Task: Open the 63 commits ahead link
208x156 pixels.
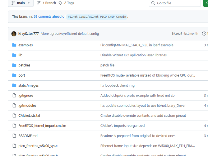Action: [x=50, y=17]
